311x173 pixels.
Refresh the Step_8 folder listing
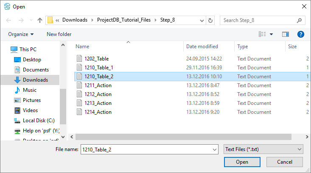coord(210,20)
